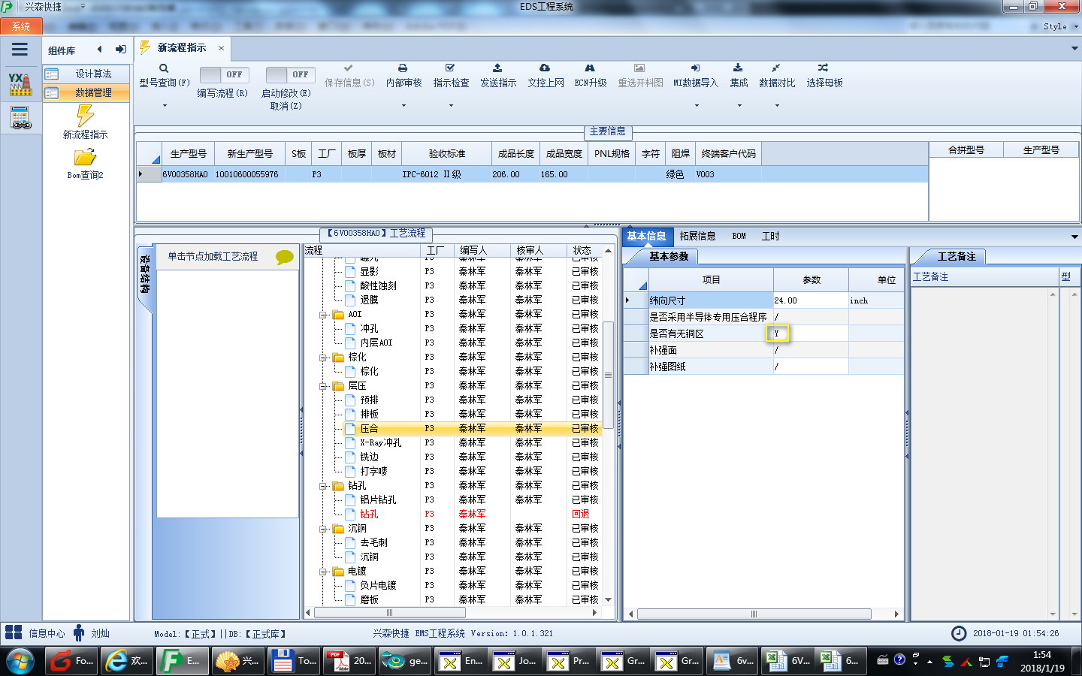
Task: Click 文控上网 cloud icon
Action: coord(545,68)
